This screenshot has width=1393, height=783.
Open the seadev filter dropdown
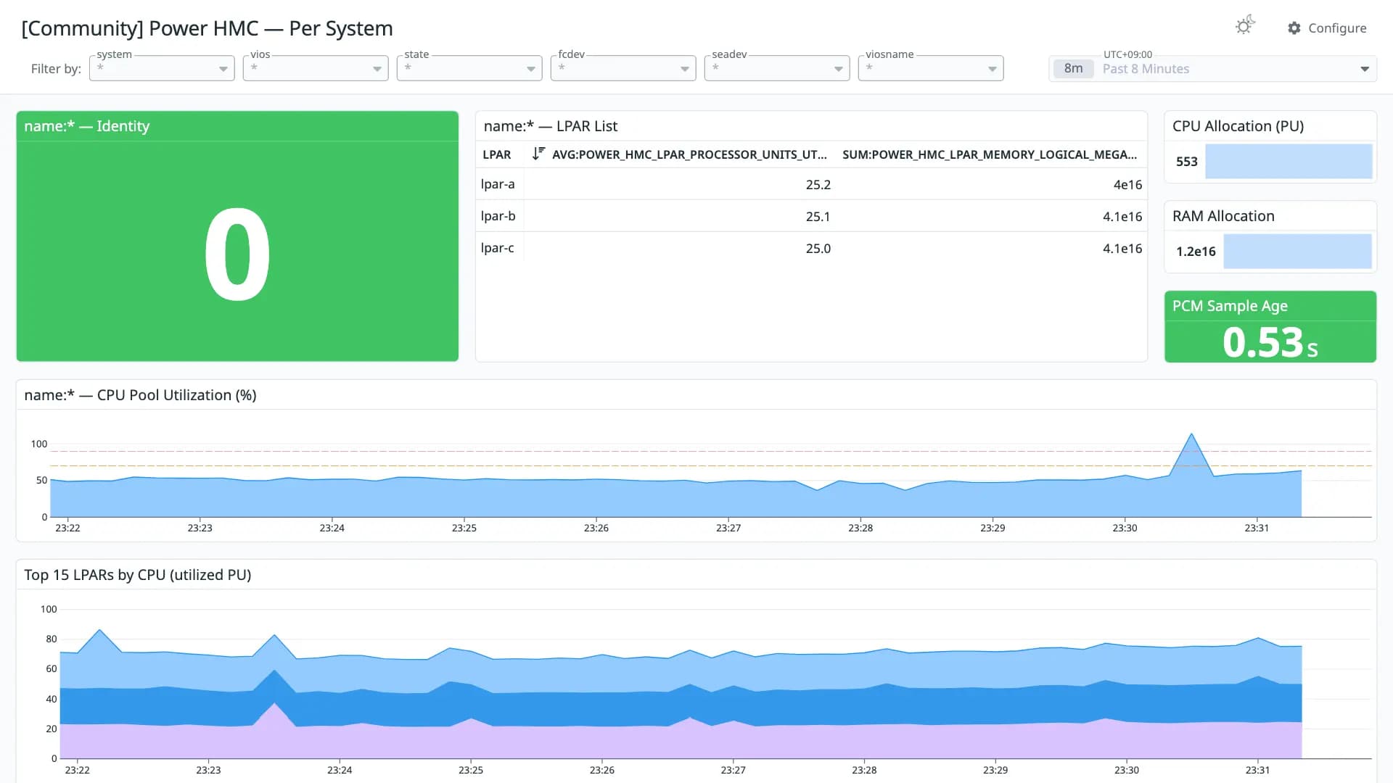pyautogui.click(x=777, y=68)
